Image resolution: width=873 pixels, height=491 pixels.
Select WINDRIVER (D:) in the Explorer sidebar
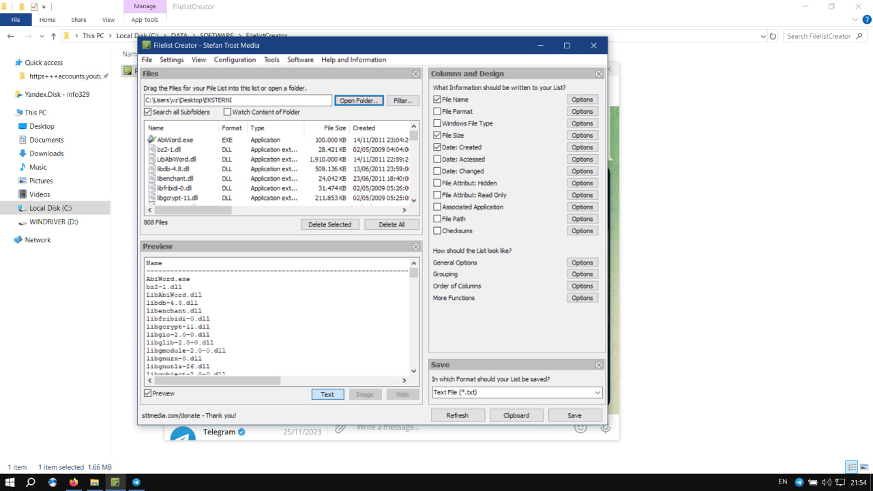click(53, 222)
